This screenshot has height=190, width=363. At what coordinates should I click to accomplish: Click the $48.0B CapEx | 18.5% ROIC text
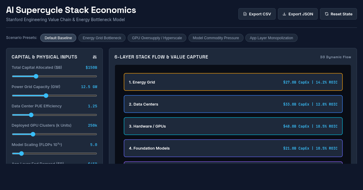point(310,126)
